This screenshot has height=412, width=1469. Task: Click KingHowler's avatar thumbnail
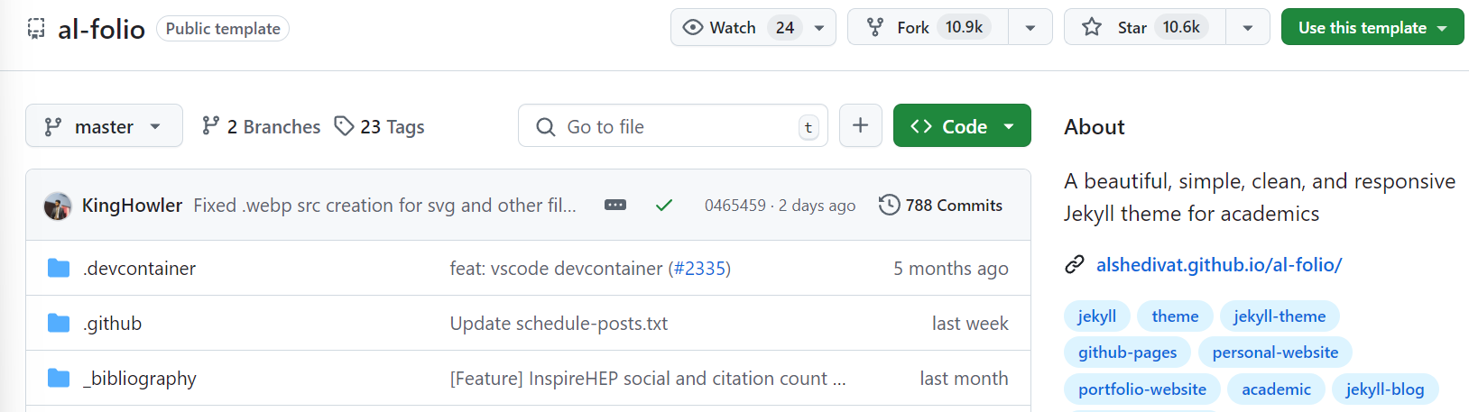click(58, 206)
